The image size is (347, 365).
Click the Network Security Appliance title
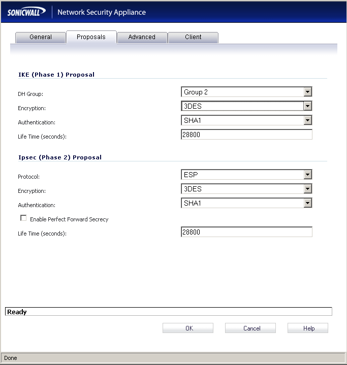tap(102, 12)
